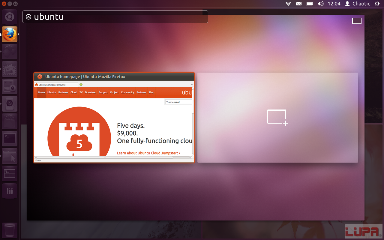Go to Support in the site navigation
The width and height of the screenshot is (384, 240).
tap(103, 92)
